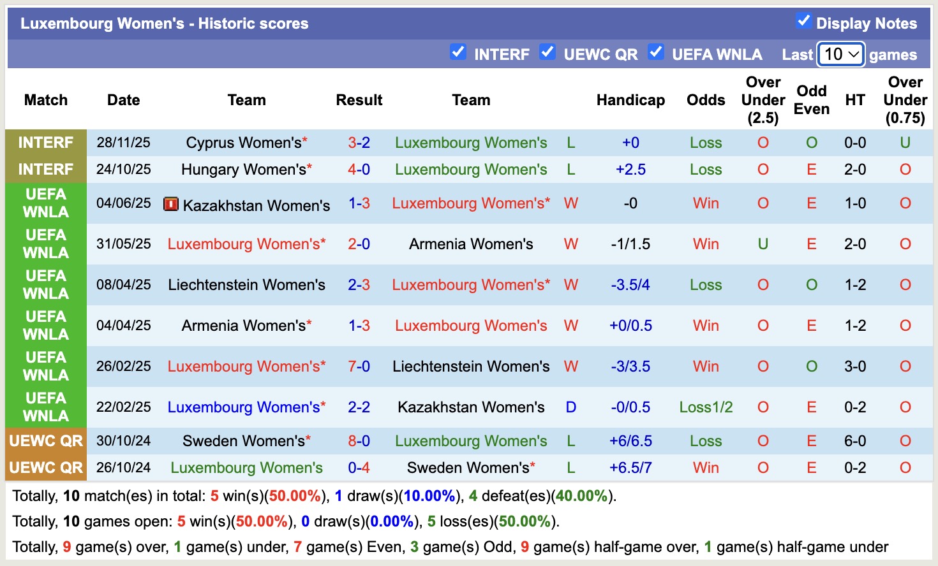This screenshot has width=938, height=566.
Task: Click the Luxembourg Women's - Historic scores title
Action: tap(164, 24)
